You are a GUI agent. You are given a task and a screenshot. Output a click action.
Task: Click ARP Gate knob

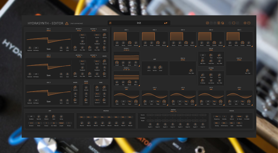click(x=54, y=116)
